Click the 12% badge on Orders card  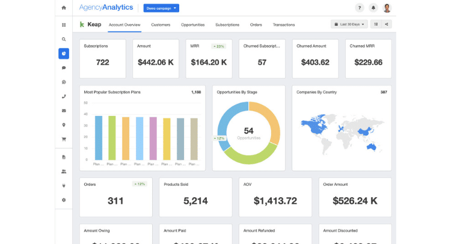click(x=140, y=184)
